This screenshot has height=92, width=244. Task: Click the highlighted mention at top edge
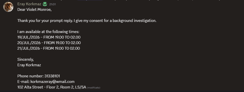coord(90,0)
